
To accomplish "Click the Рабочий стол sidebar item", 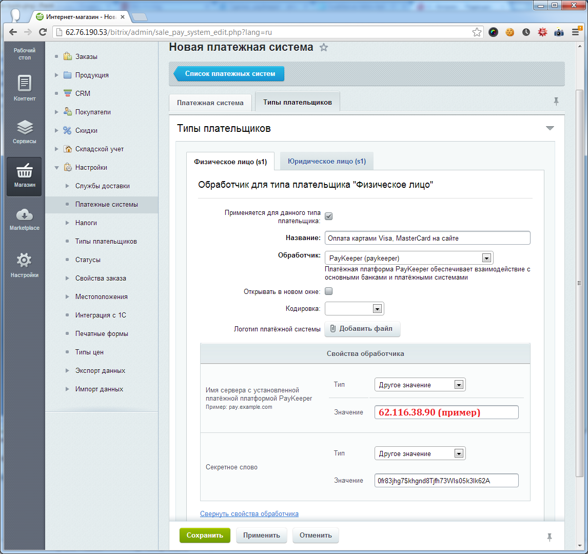I will tap(25, 54).
